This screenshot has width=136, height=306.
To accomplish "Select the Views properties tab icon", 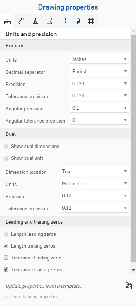I will tap(49, 21).
